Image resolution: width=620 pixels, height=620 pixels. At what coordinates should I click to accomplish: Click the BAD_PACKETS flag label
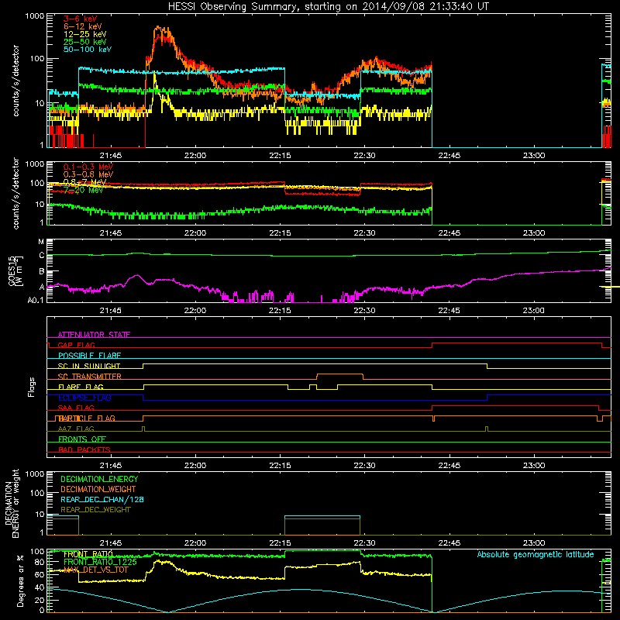84,449
